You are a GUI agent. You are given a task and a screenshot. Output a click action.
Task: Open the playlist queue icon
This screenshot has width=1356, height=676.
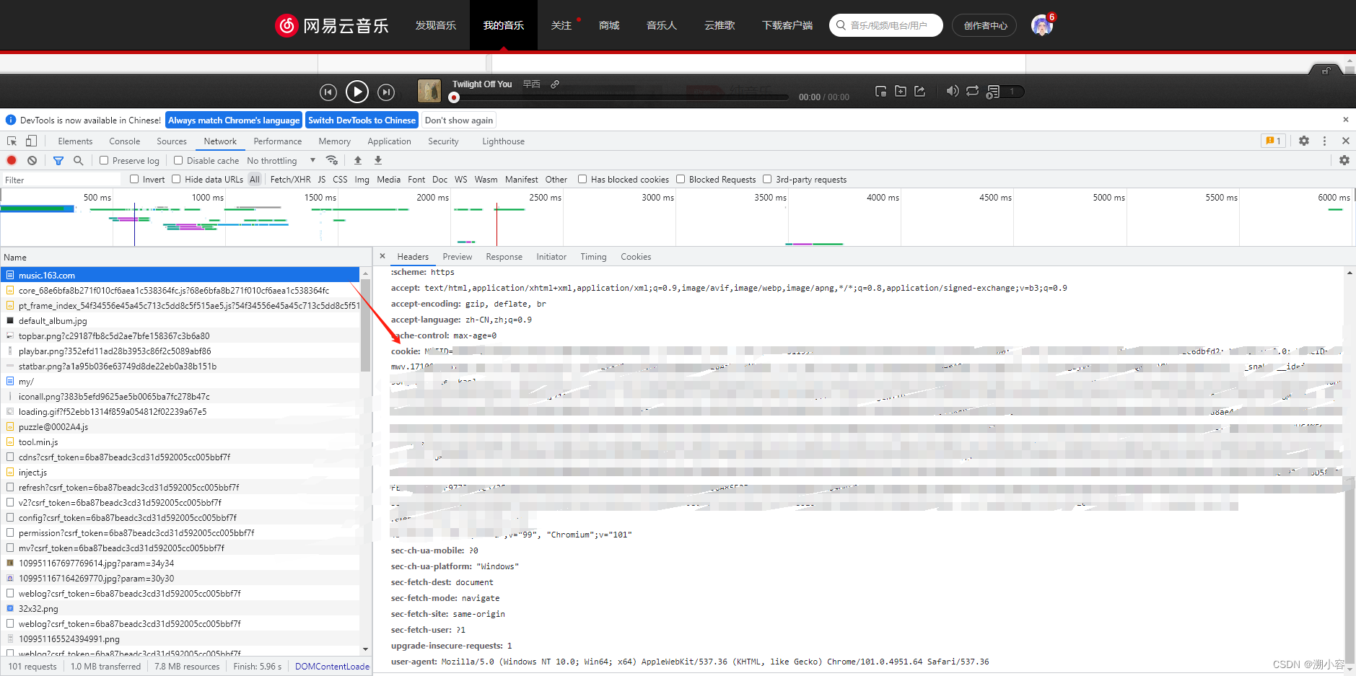click(994, 92)
